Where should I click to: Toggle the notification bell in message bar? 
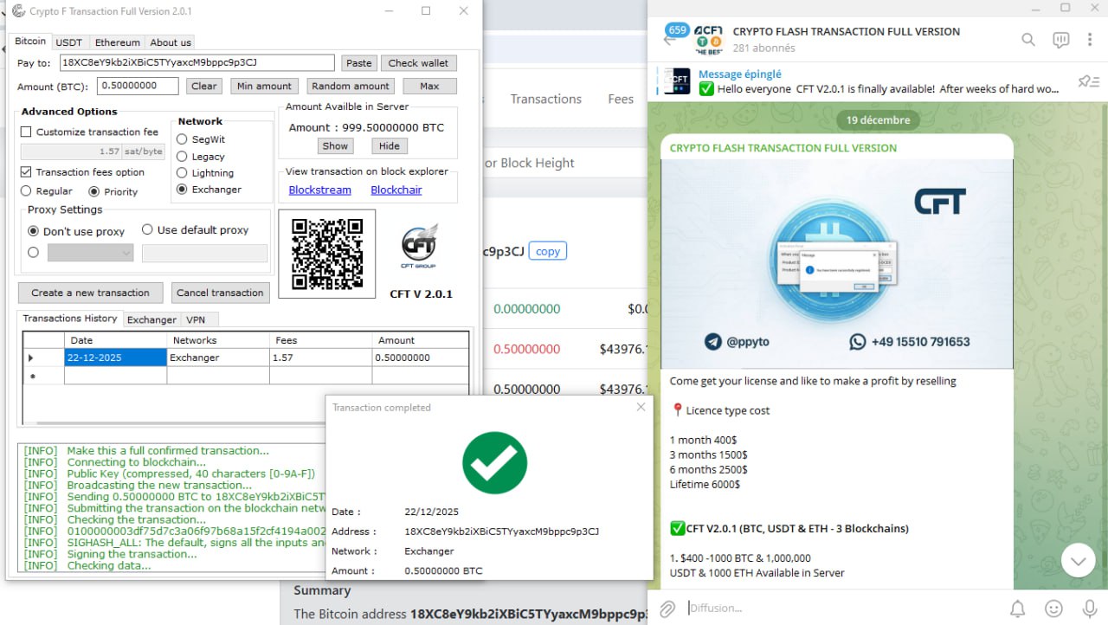(x=1018, y=609)
